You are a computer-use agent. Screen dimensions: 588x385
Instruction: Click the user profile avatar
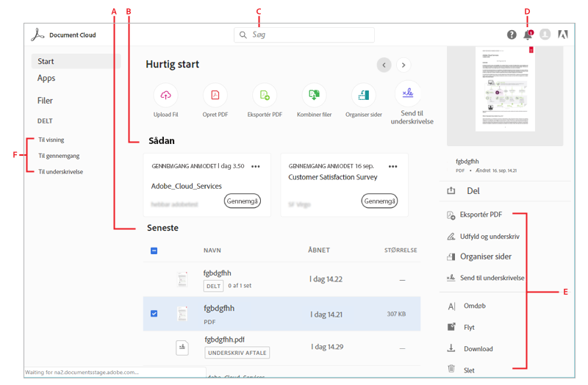(545, 35)
